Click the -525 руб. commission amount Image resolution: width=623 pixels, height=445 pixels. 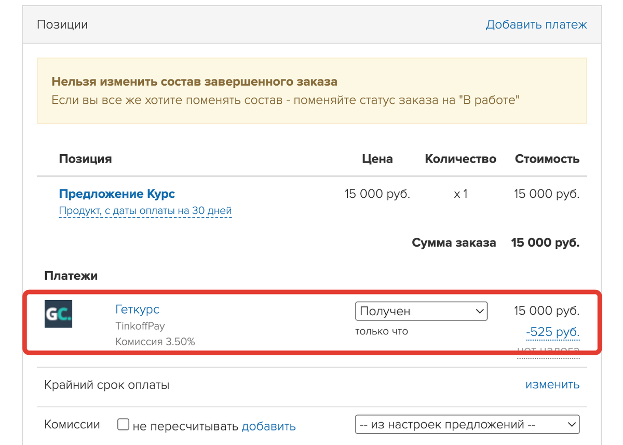tap(552, 332)
